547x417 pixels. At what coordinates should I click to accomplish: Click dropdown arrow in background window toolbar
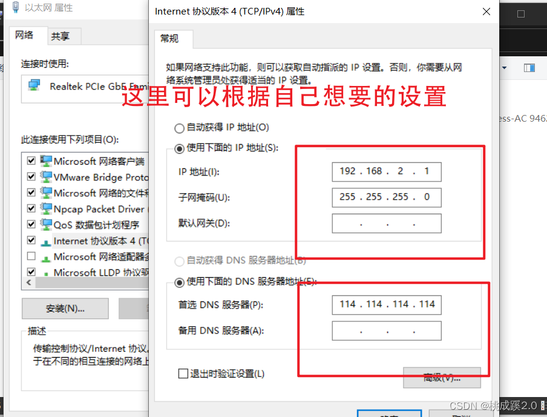[504, 68]
